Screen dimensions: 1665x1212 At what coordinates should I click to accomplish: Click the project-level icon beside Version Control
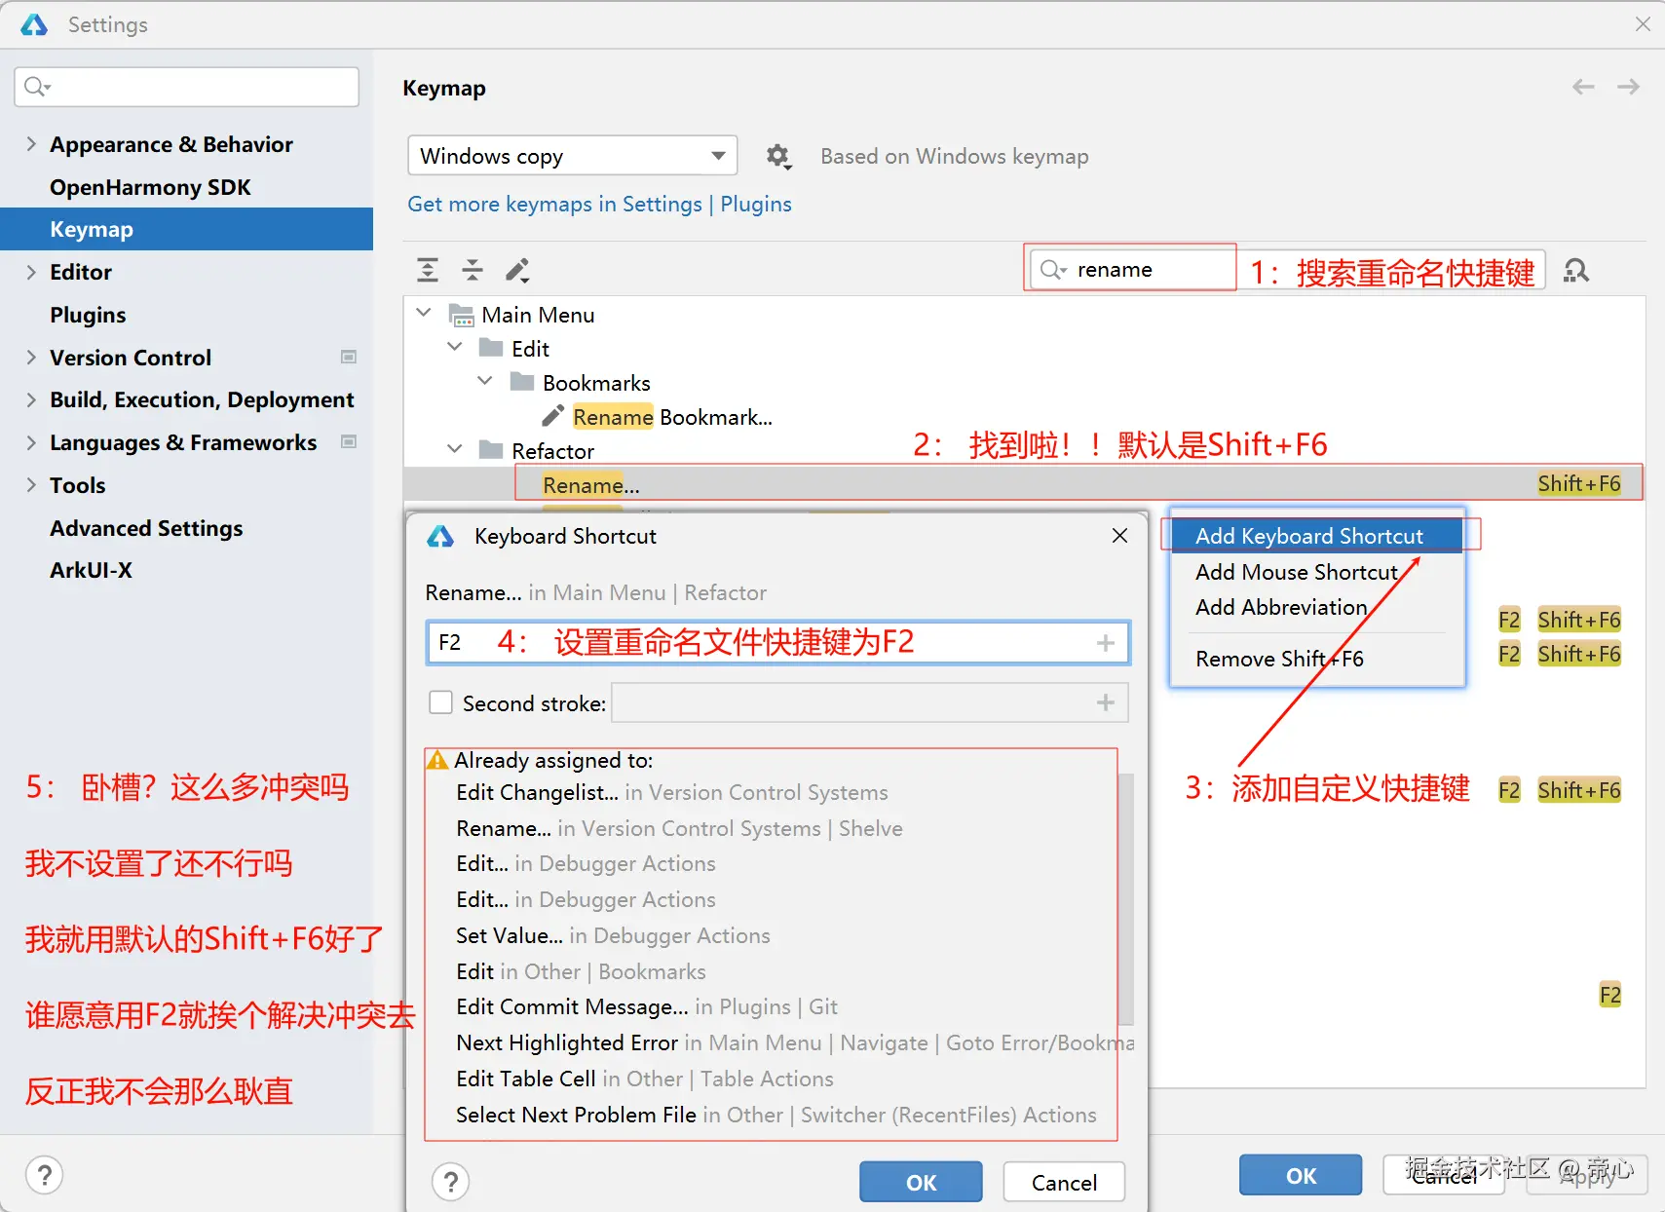(x=348, y=358)
